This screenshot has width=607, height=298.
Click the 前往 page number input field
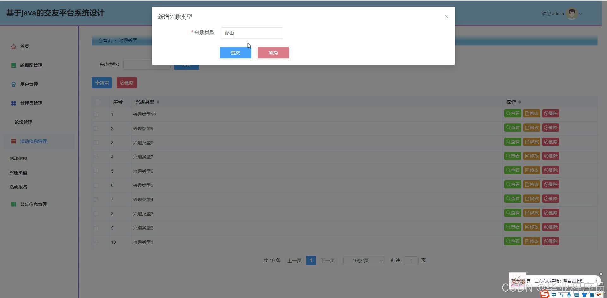[x=410, y=260]
